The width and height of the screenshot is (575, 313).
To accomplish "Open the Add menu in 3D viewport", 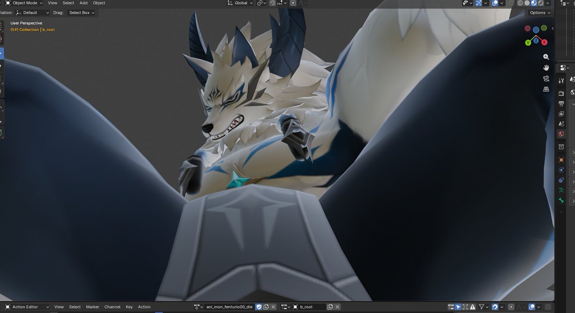I will click(83, 3).
